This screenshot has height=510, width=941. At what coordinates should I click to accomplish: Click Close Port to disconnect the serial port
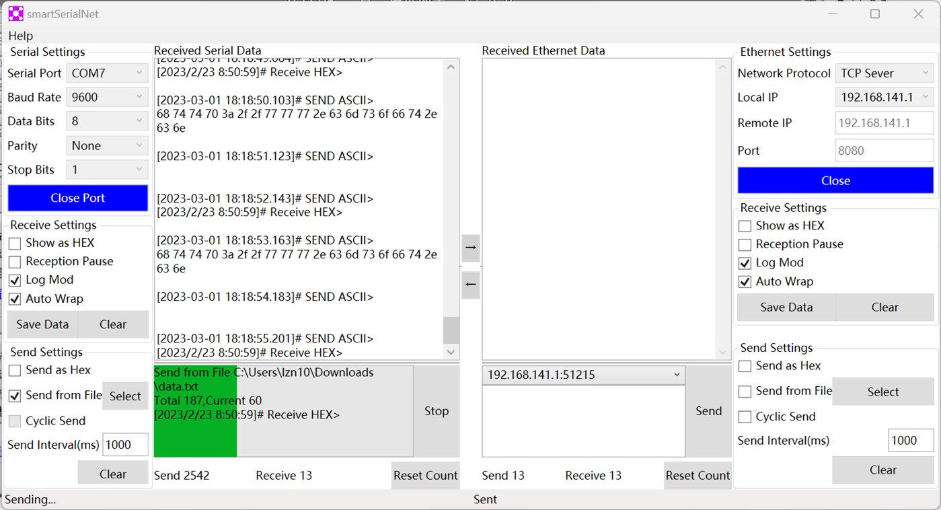pos(77,198)
